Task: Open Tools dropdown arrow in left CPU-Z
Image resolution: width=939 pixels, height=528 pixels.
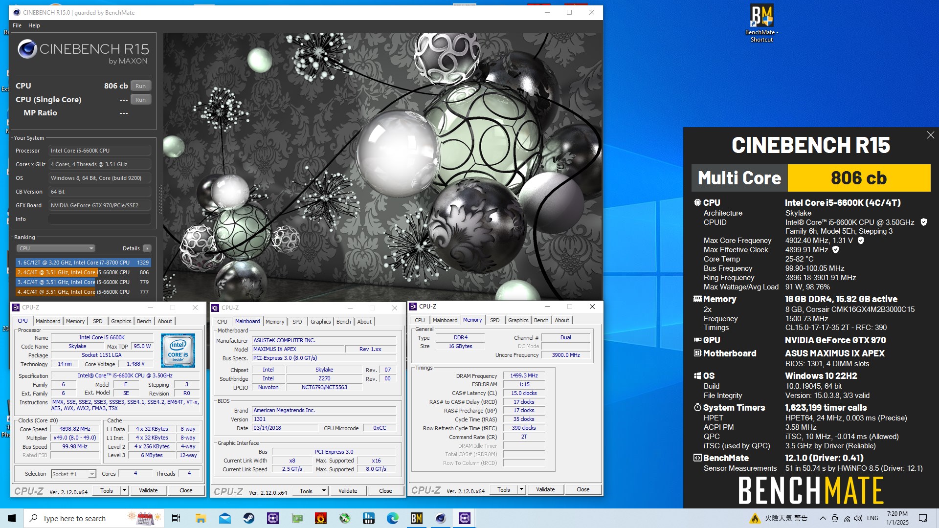Action: pos(124,490)
